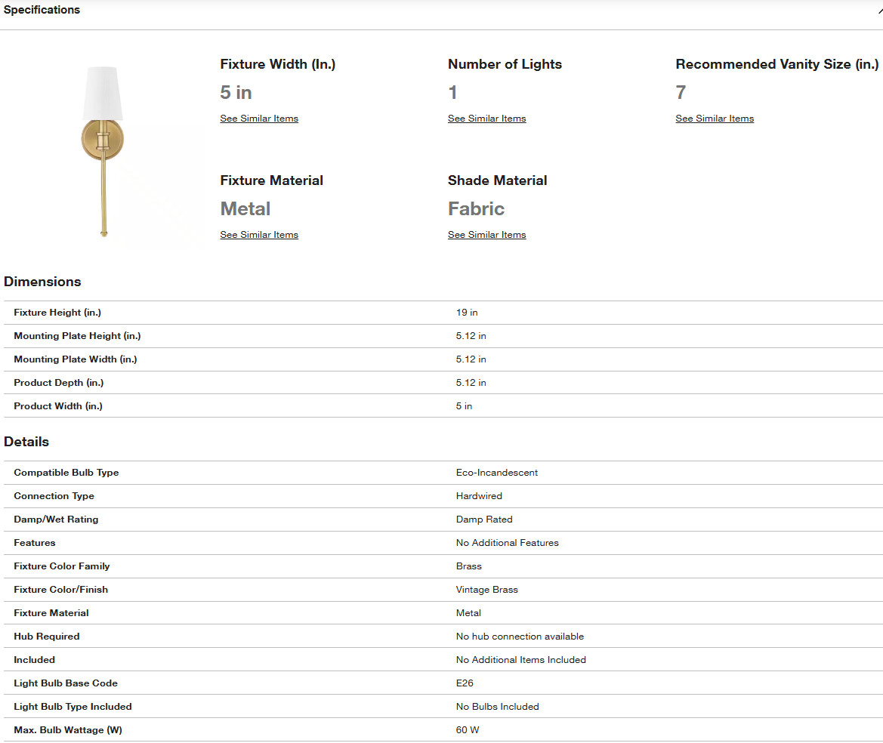Click the Details section heading

(26, 442)
